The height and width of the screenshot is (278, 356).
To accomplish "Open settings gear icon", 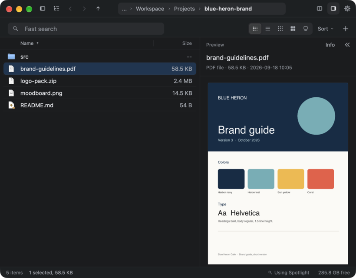I will (x=347, y=9).
